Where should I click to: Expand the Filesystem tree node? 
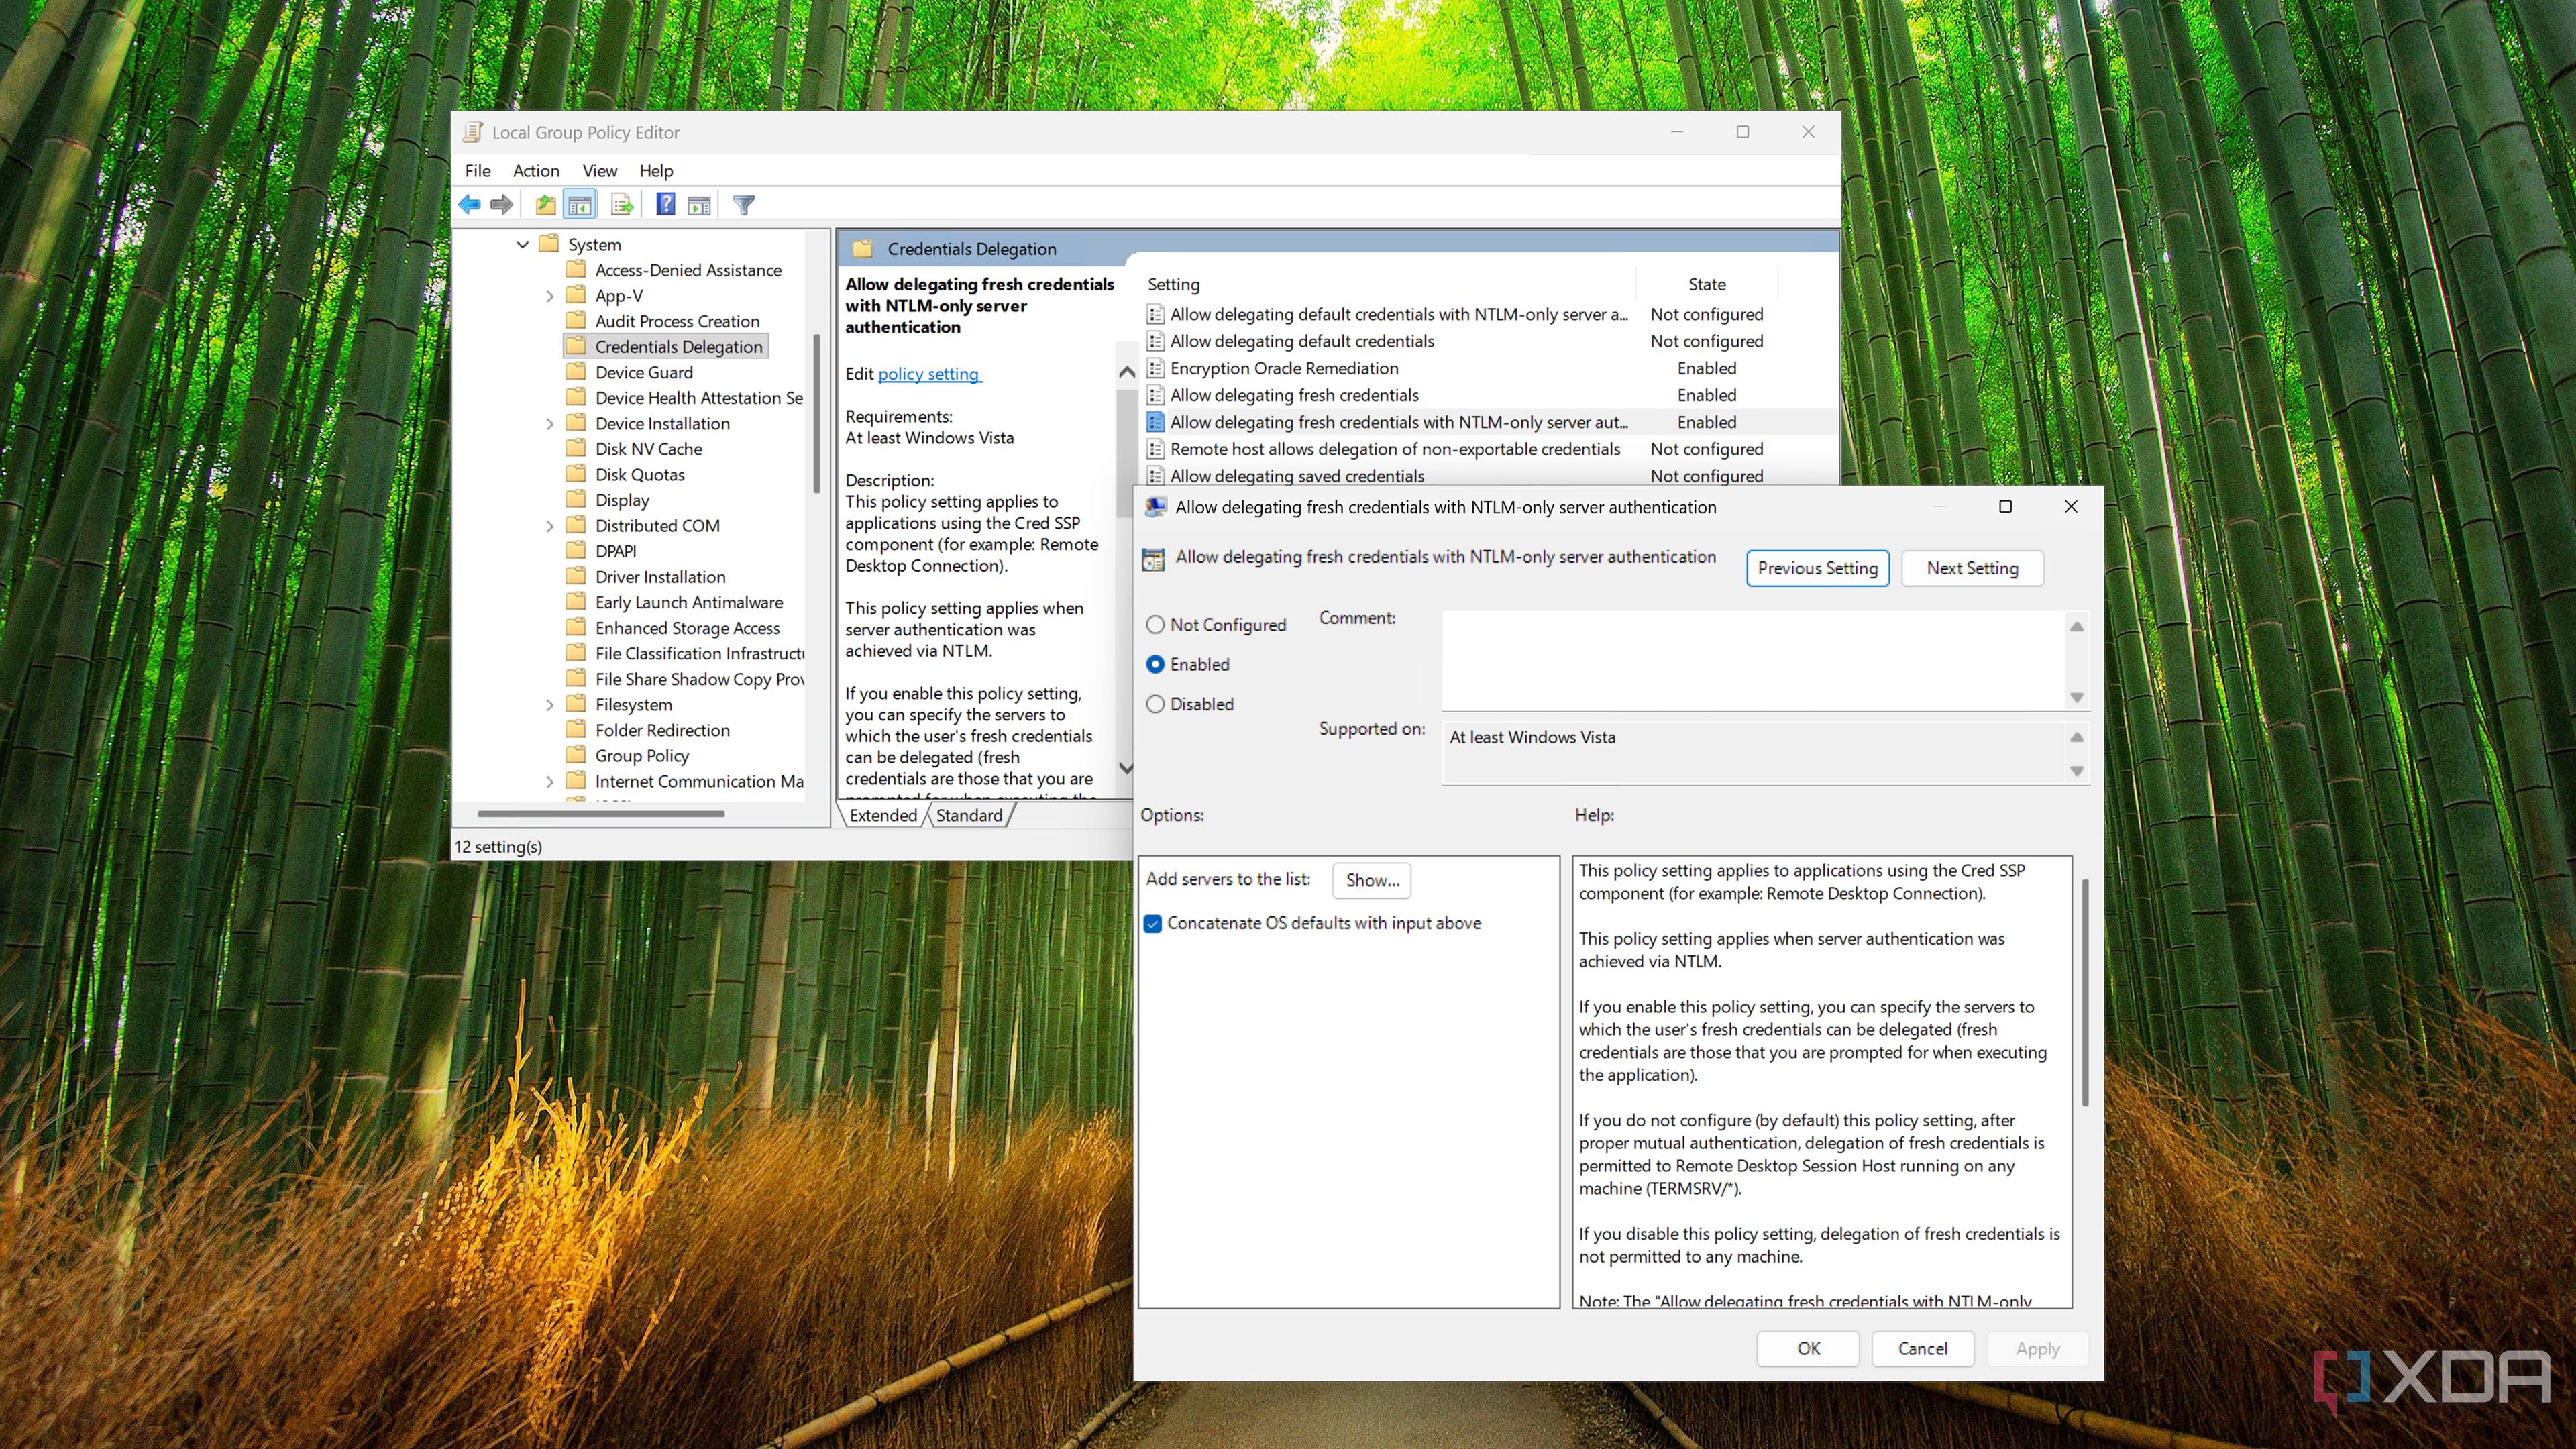point(549,705)
